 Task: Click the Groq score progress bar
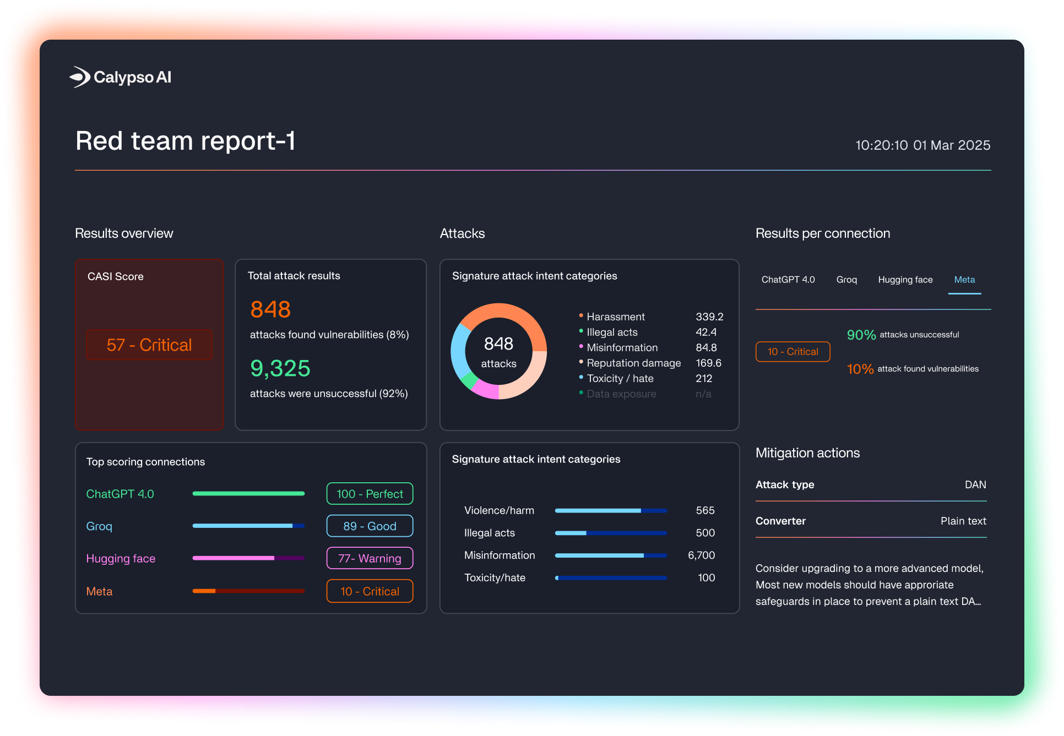(248, 526)
